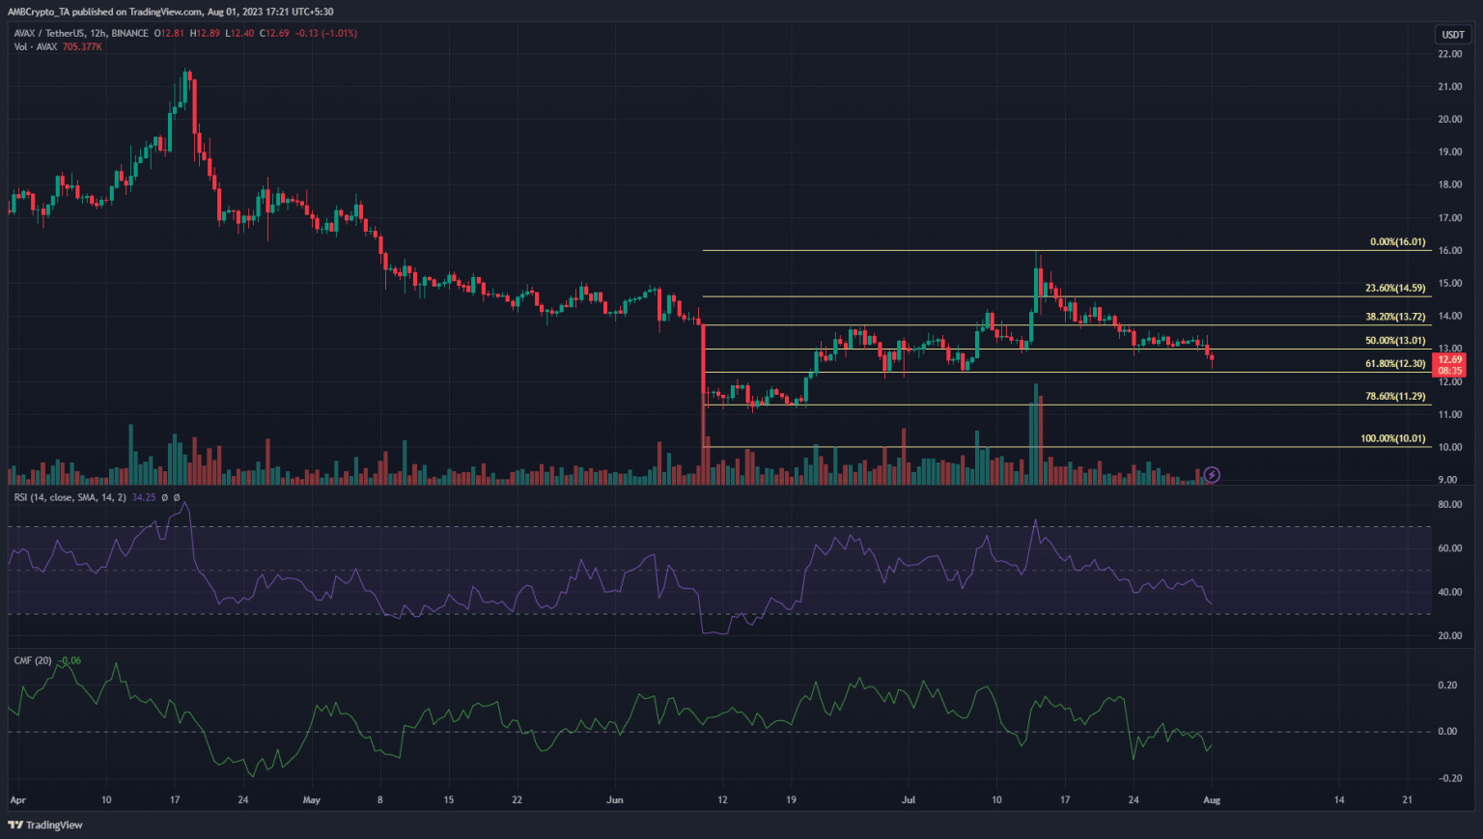This screenshot has width=1483, height=839.
Task: Click the Vol · AVAX volume legend
Action: pos(36,46)
